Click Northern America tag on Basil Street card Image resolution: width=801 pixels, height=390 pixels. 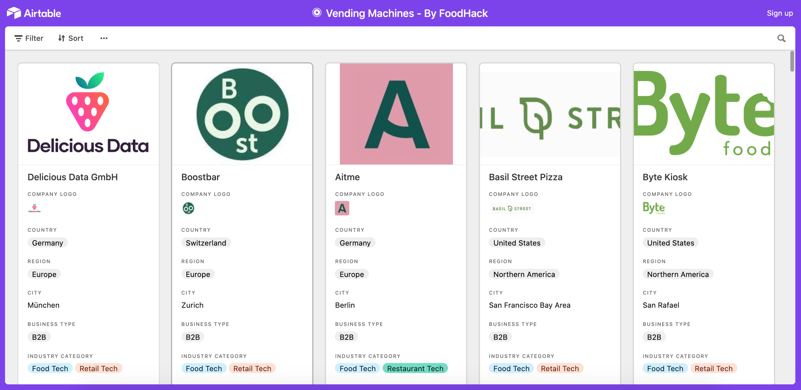[524, 274]
